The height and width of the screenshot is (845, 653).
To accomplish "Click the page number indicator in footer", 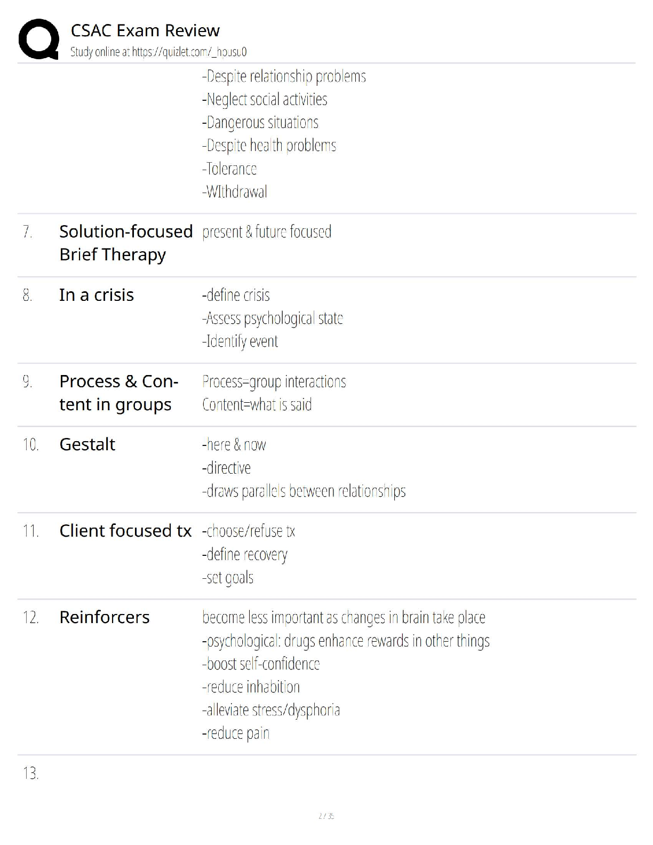I will pyautogui.click(x=326, y=816).
